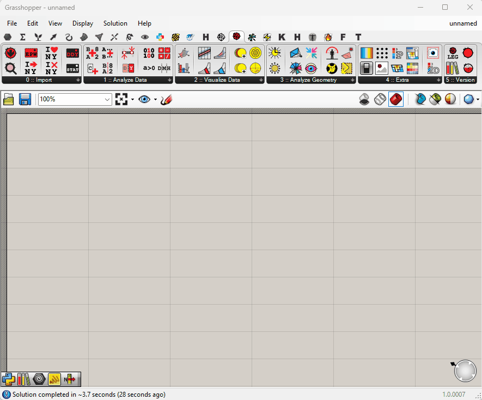Click the STAT file import icon
Image resolution: width=482 pixels, height=400 pixels.
(x=72, y=68)
